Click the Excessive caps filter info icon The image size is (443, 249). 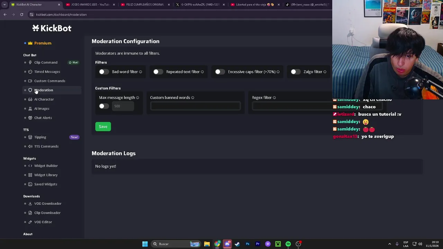click(x=278, y=72)
